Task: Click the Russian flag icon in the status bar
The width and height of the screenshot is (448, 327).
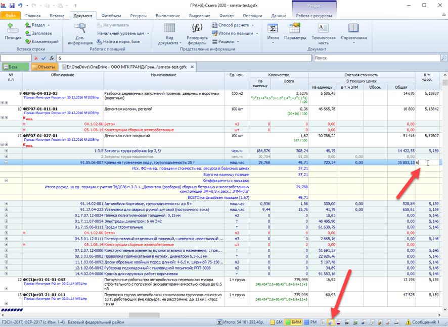Action: [x=339, y=322]
